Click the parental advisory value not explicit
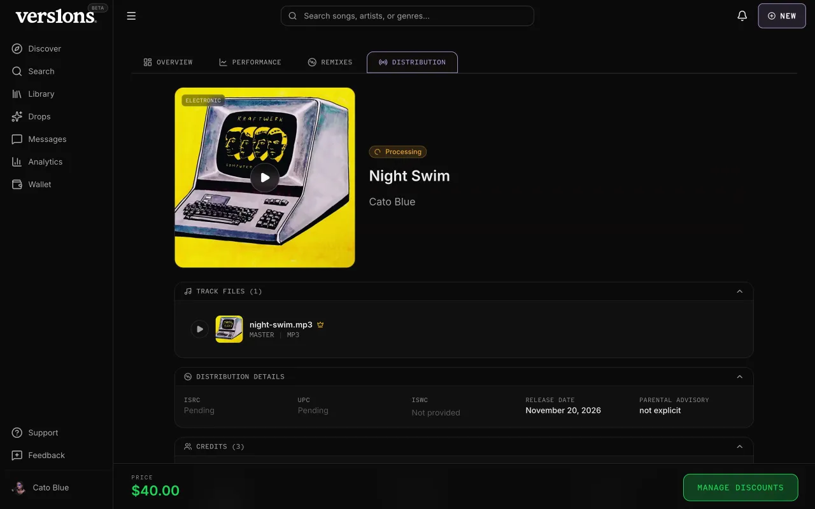This screenshot has width=815, height=509. coord(660,410)
